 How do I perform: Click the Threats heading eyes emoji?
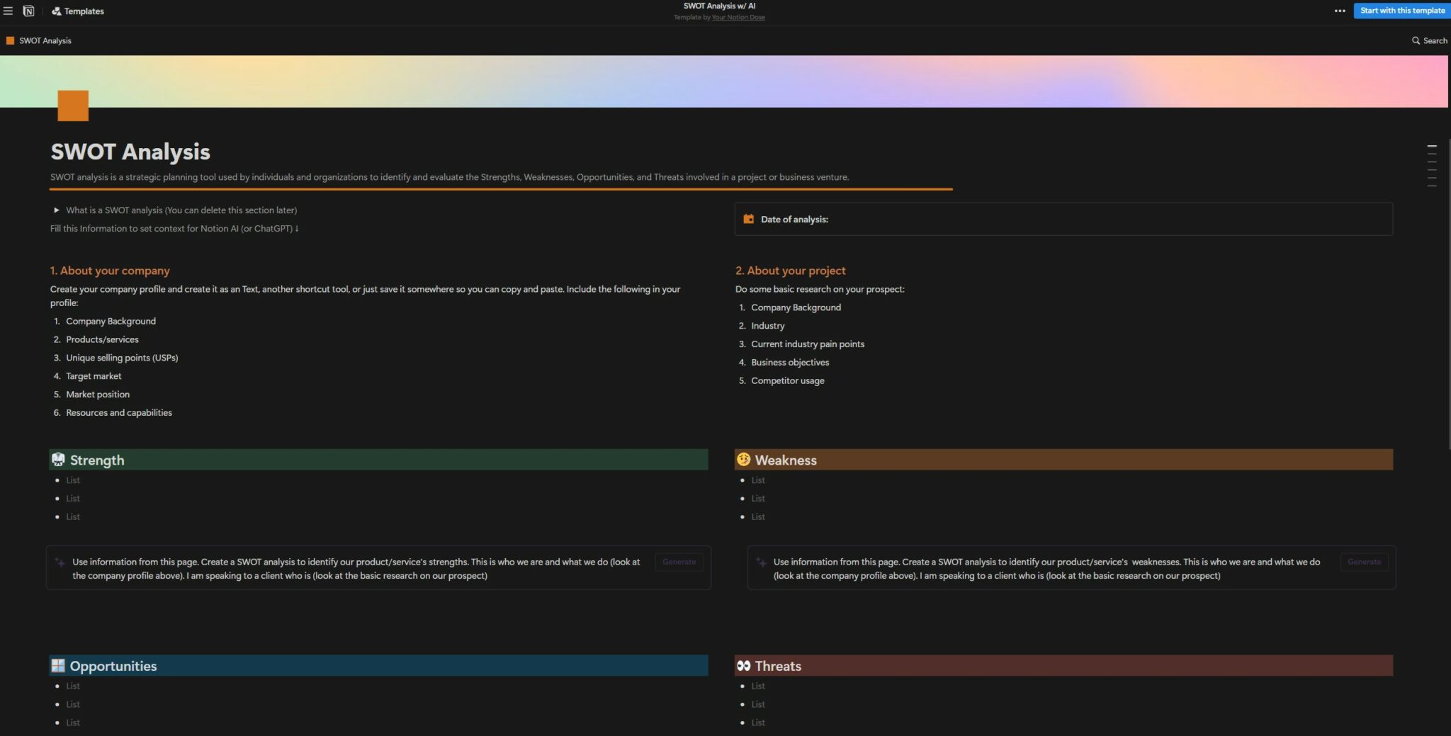coord(743,666)
